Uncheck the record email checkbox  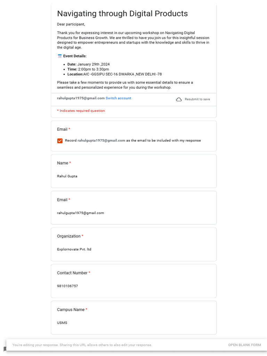pyautogui.click(x=60, y=141)
